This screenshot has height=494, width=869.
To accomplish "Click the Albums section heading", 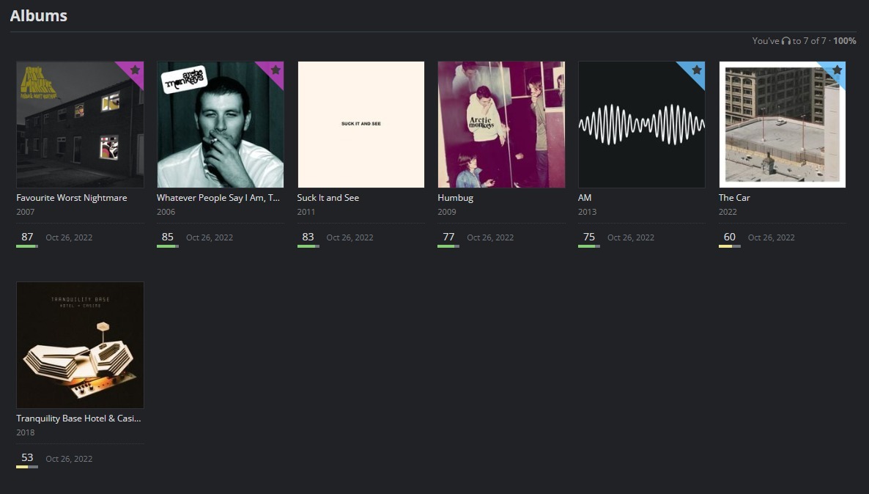I will pos(39,15).
